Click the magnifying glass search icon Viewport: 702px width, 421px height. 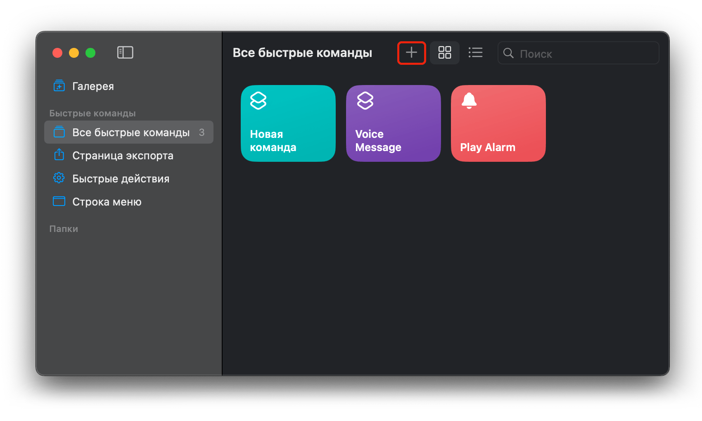[508, 53]
